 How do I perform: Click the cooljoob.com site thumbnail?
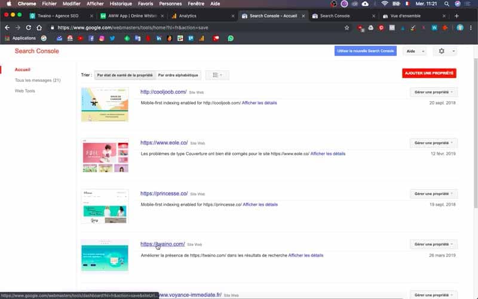click(x=105, y=105)
